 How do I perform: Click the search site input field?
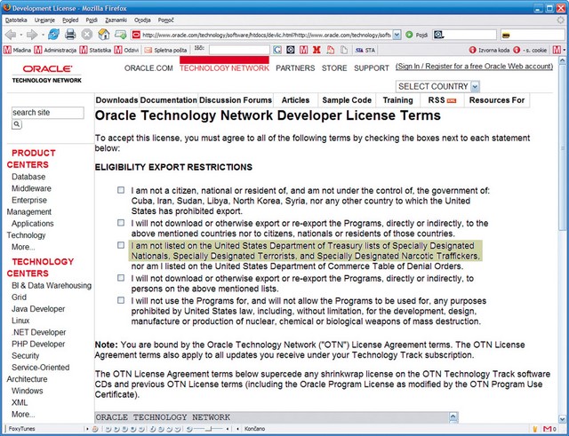click(47, 113)
